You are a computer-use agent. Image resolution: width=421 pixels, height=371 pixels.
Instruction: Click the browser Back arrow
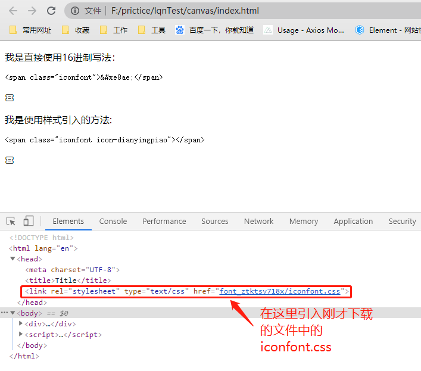coord(13,11)
